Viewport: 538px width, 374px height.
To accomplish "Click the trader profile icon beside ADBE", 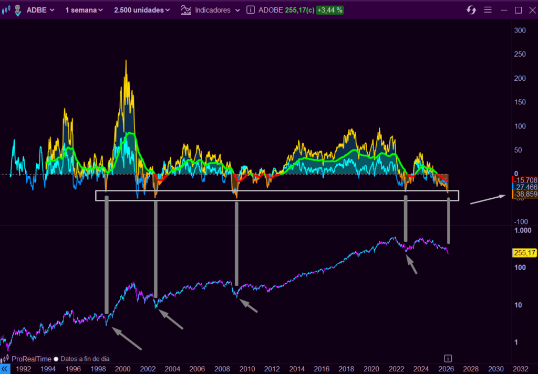I will [x=18, y=10].
